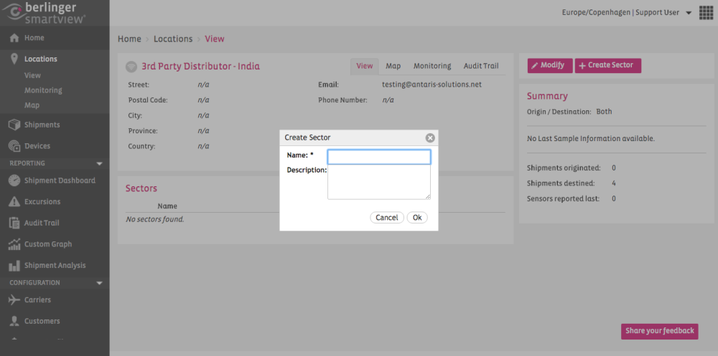
Task: Click View in the breadcrumb
Action: 214,39
